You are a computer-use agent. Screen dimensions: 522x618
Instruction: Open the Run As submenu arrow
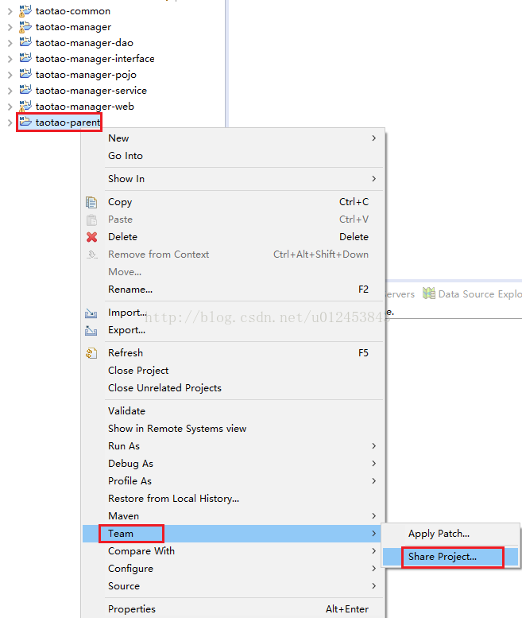(373, 445)
